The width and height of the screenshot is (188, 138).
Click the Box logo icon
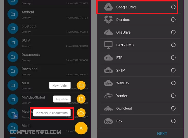pyautogui.click(x=108, y=121)
